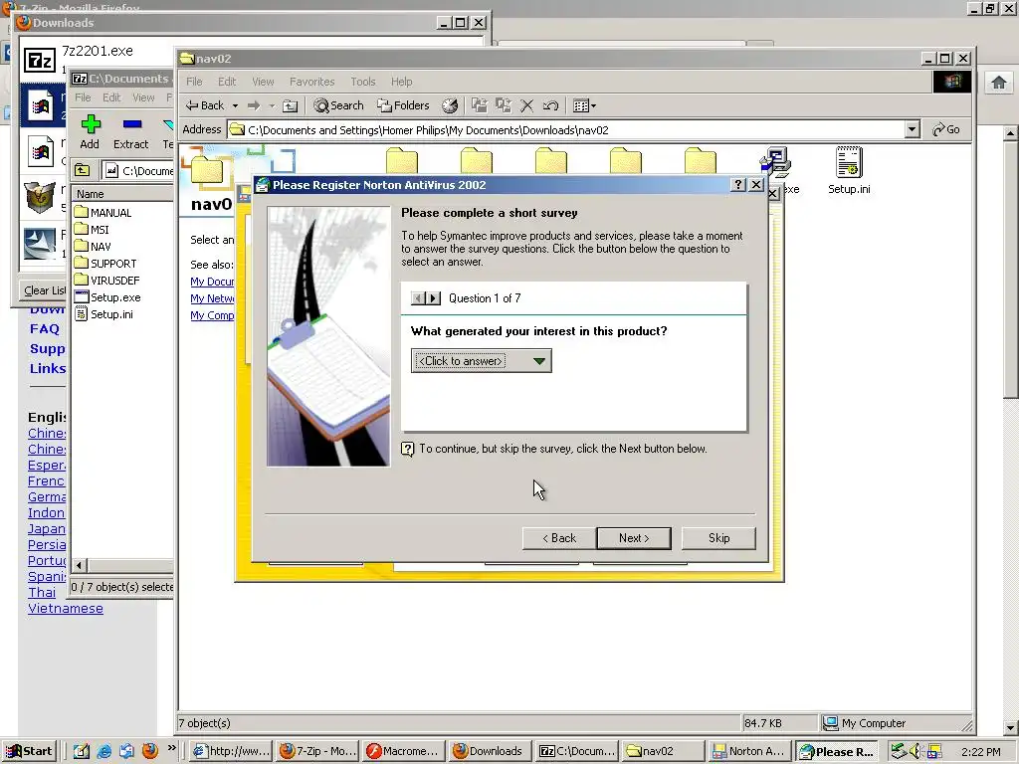Click the Thai language link on the web page
1019x764 pixels.
[x=42, y=592]
